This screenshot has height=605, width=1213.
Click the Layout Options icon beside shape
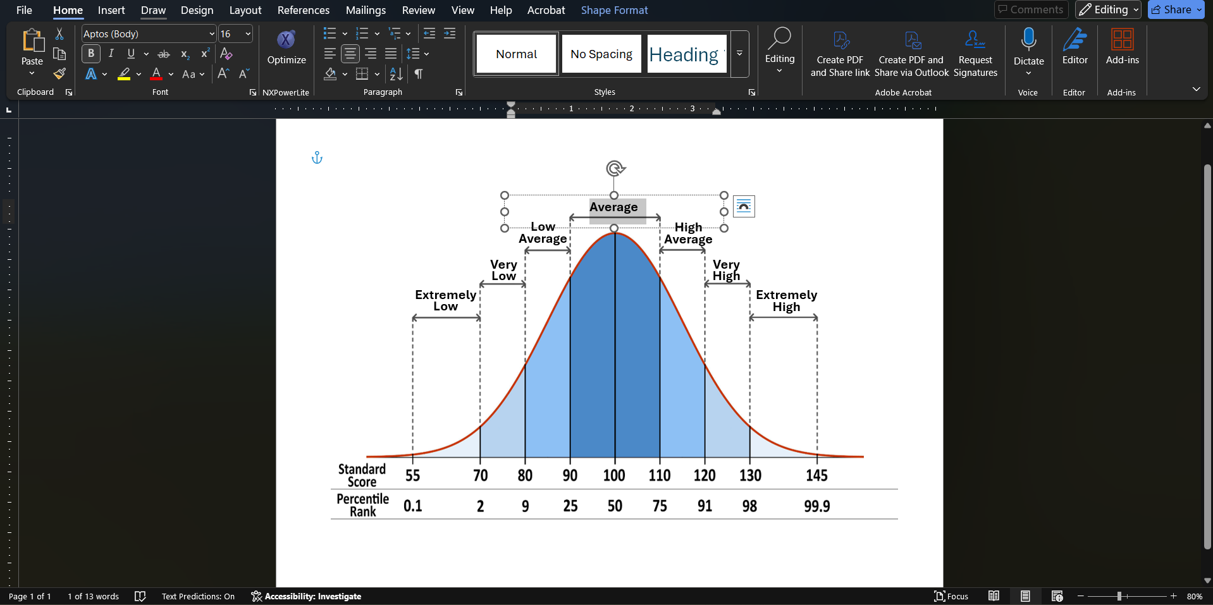(x=744, y=207)
